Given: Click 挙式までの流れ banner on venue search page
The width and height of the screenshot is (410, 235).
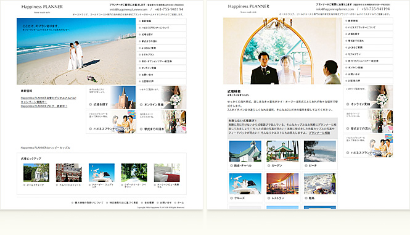Looking at the screenshot, I should 368,122.
